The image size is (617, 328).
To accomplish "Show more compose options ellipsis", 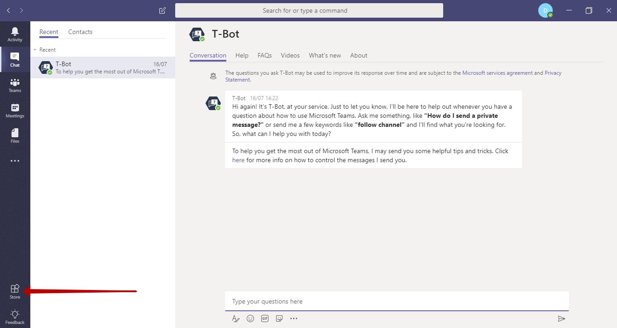I will (x=294, y=318).
